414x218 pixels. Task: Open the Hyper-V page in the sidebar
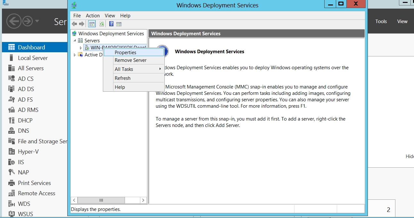(28, 152)
